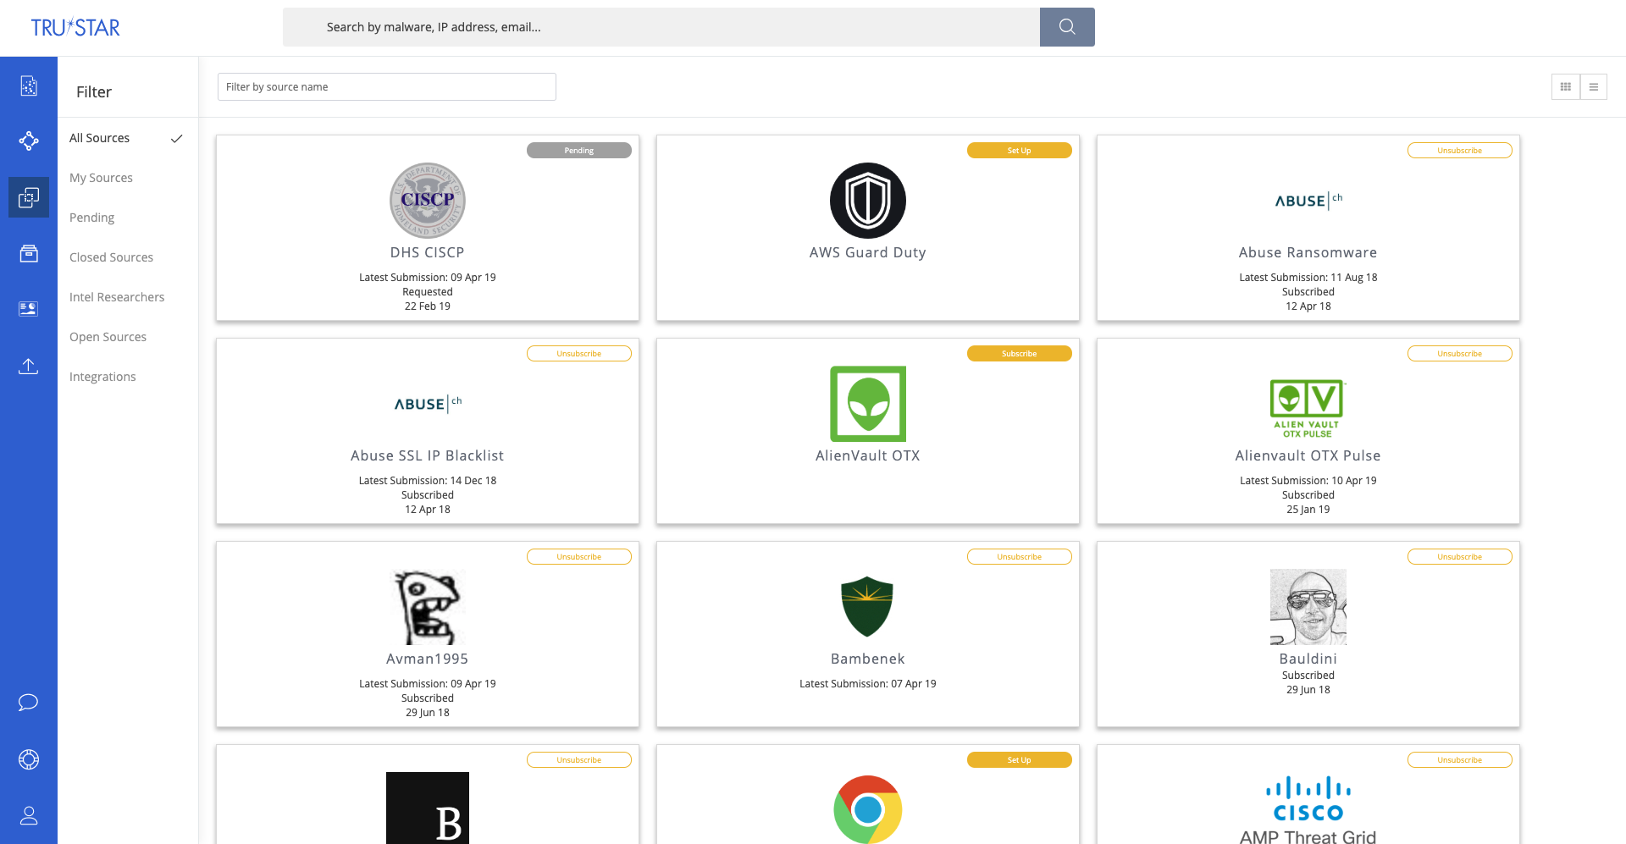
Task: Unsubscribe from Avman1995
Action: [579, 556]
